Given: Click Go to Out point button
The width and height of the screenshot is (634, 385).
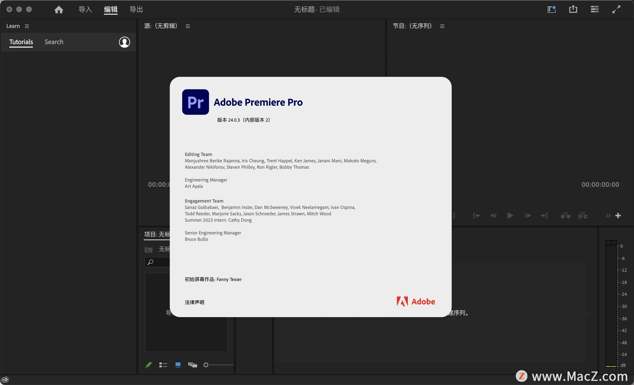Looking at the screenshot, I should coord(544,216).
